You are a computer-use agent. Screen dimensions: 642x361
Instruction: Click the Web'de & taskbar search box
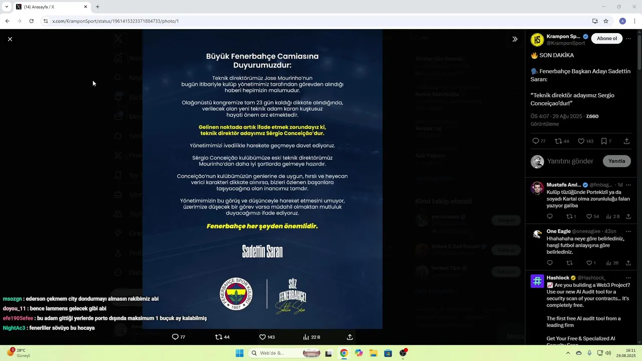pyautogui.click(x=285, y=353)
